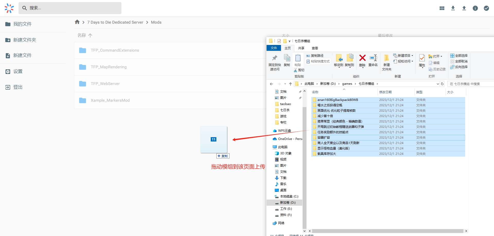This screenshot has width=494, height=236.
Task: Switch to the 共享 ribbon tab
Action: tap(301, 48)
